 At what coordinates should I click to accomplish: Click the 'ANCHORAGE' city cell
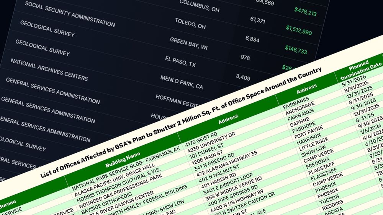coord(300,108)
